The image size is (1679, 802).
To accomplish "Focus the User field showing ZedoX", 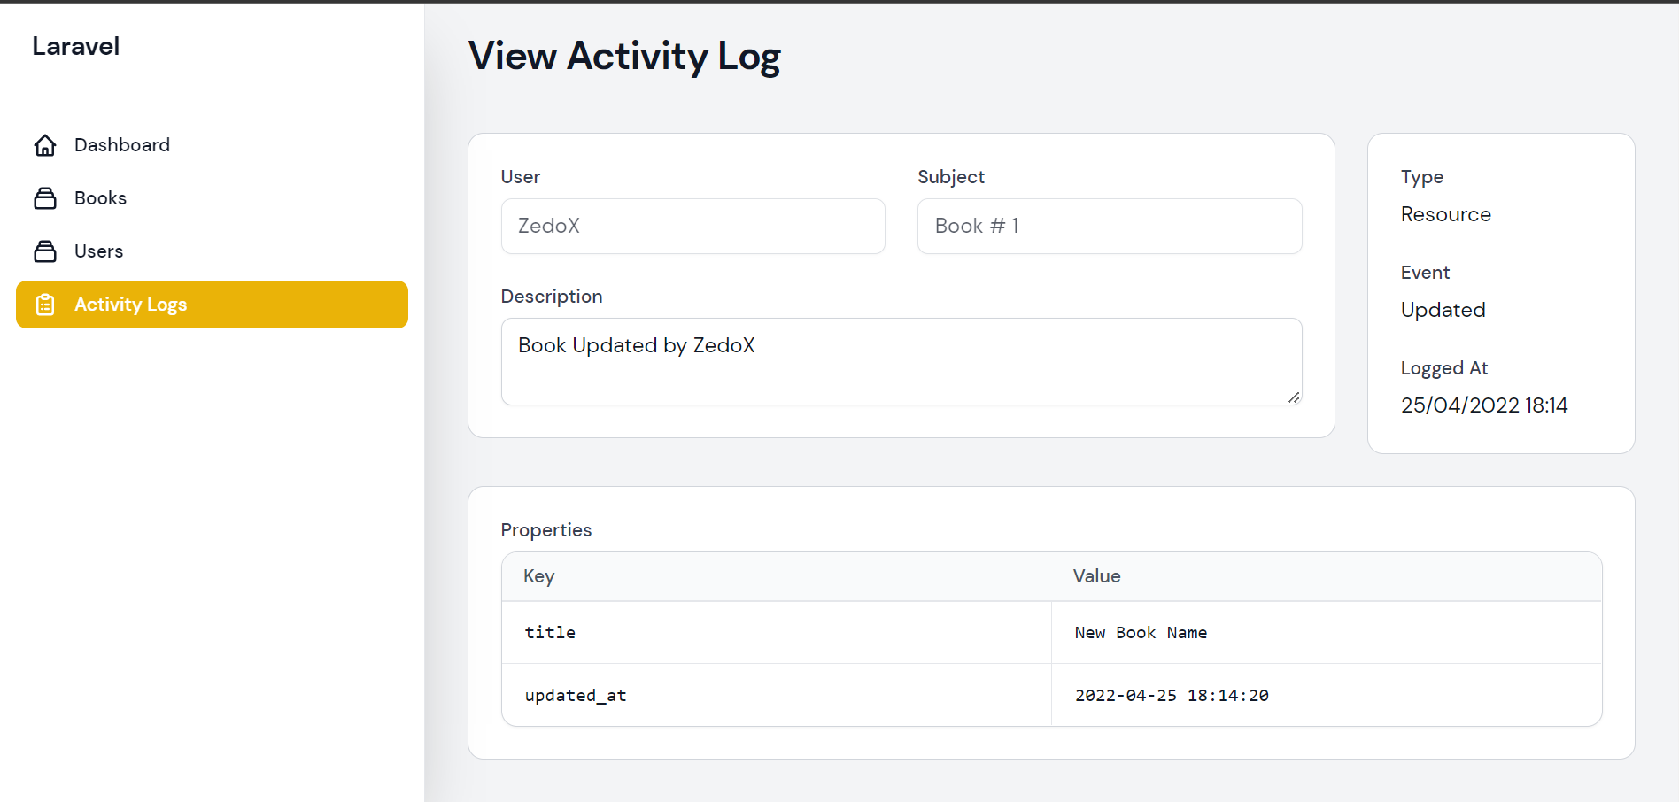I will [x=692, y=227].
